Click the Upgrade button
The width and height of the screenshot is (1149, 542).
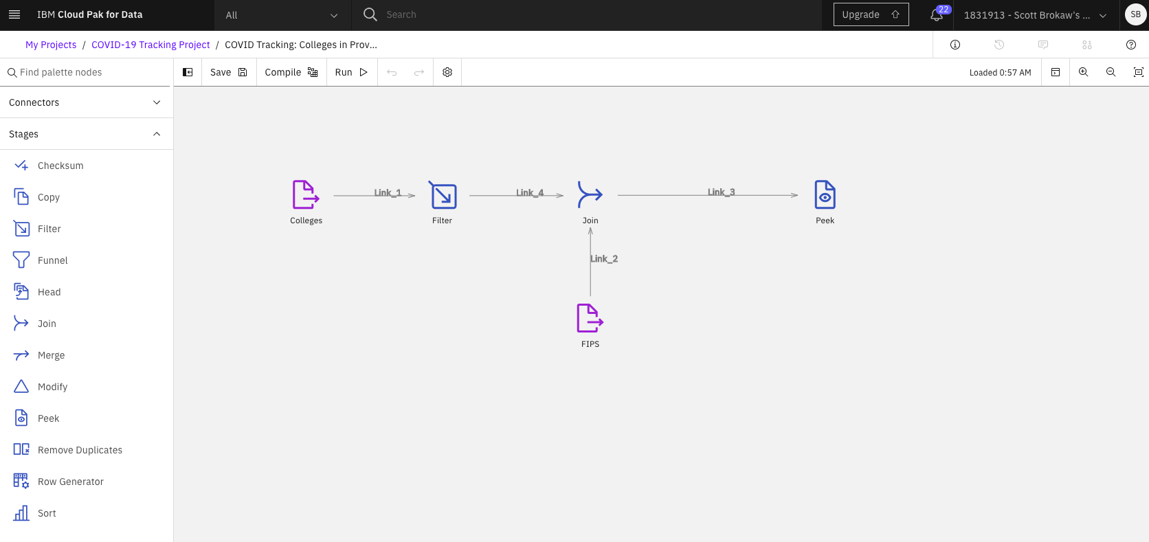point(871,14)
